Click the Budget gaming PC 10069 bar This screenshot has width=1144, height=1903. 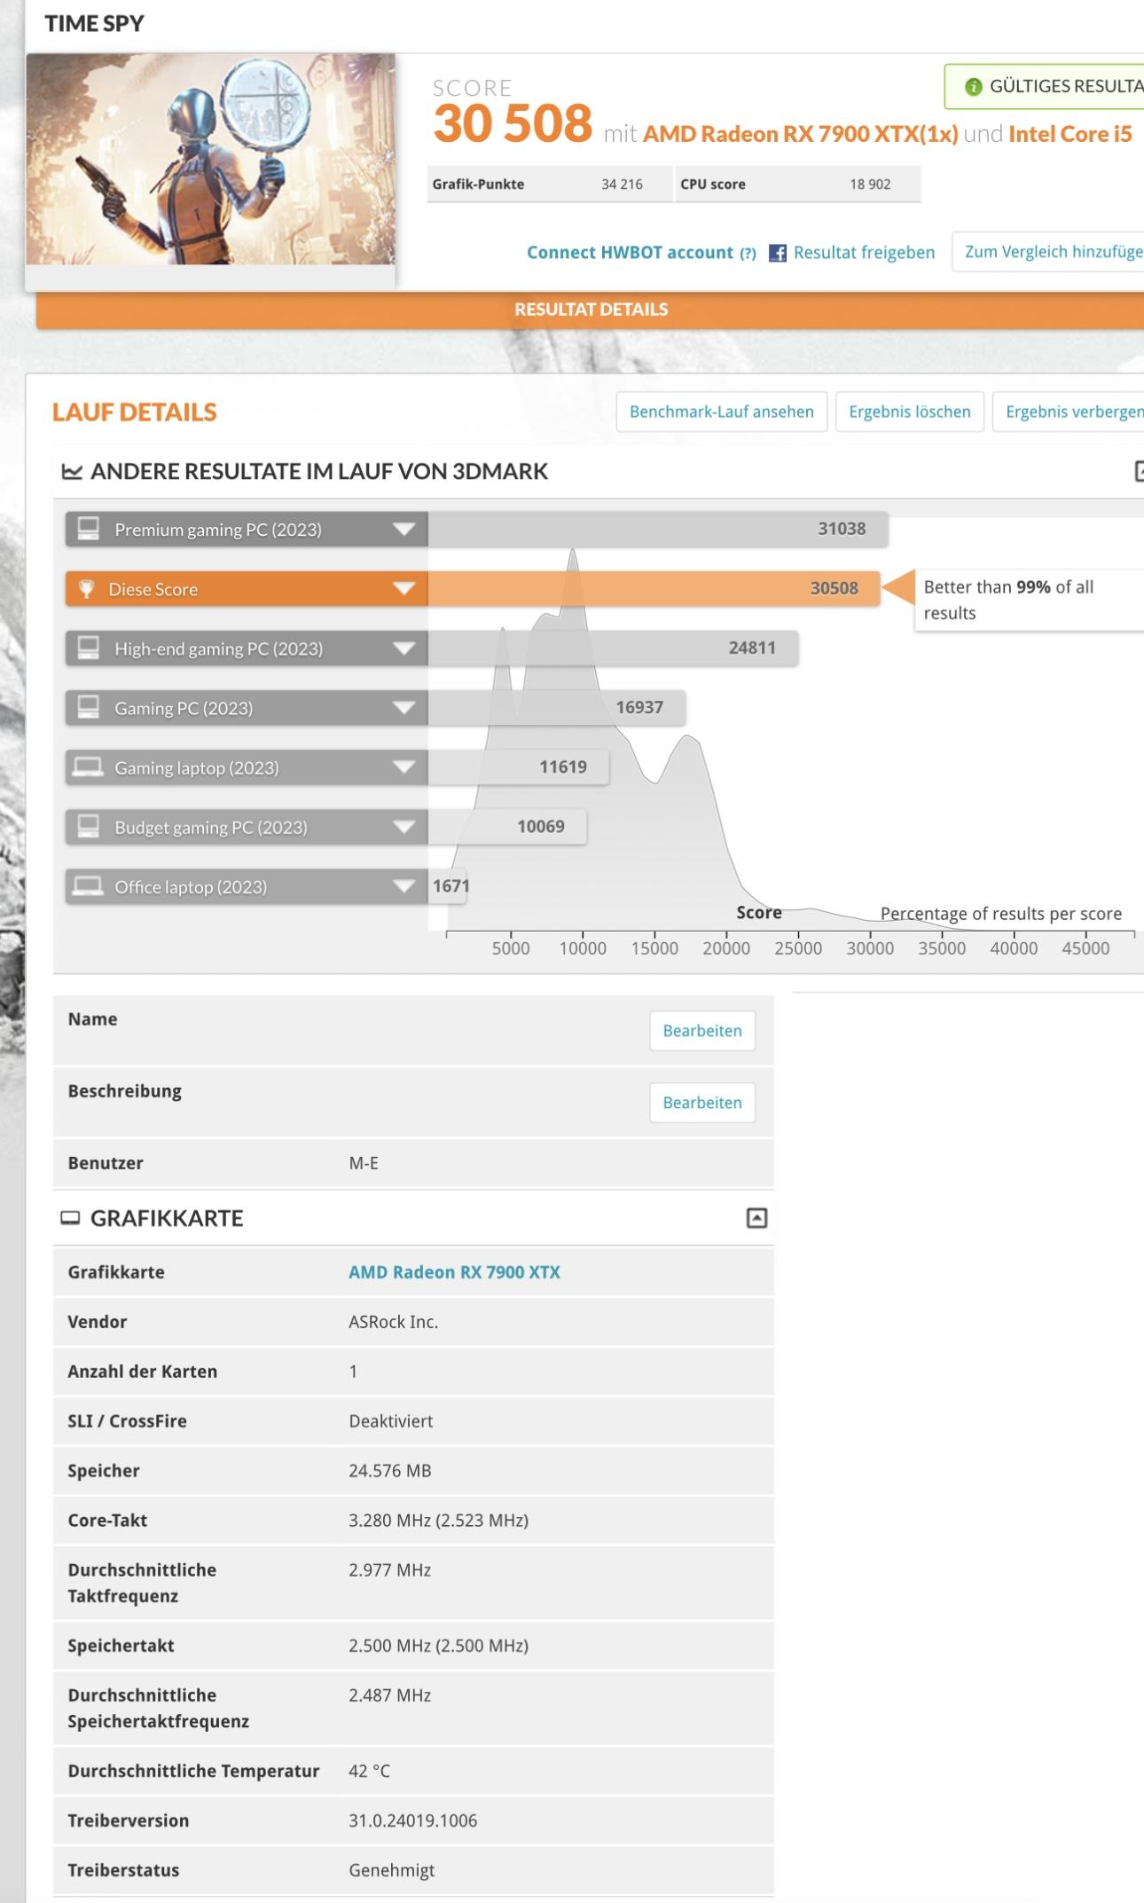click(507, 826)
